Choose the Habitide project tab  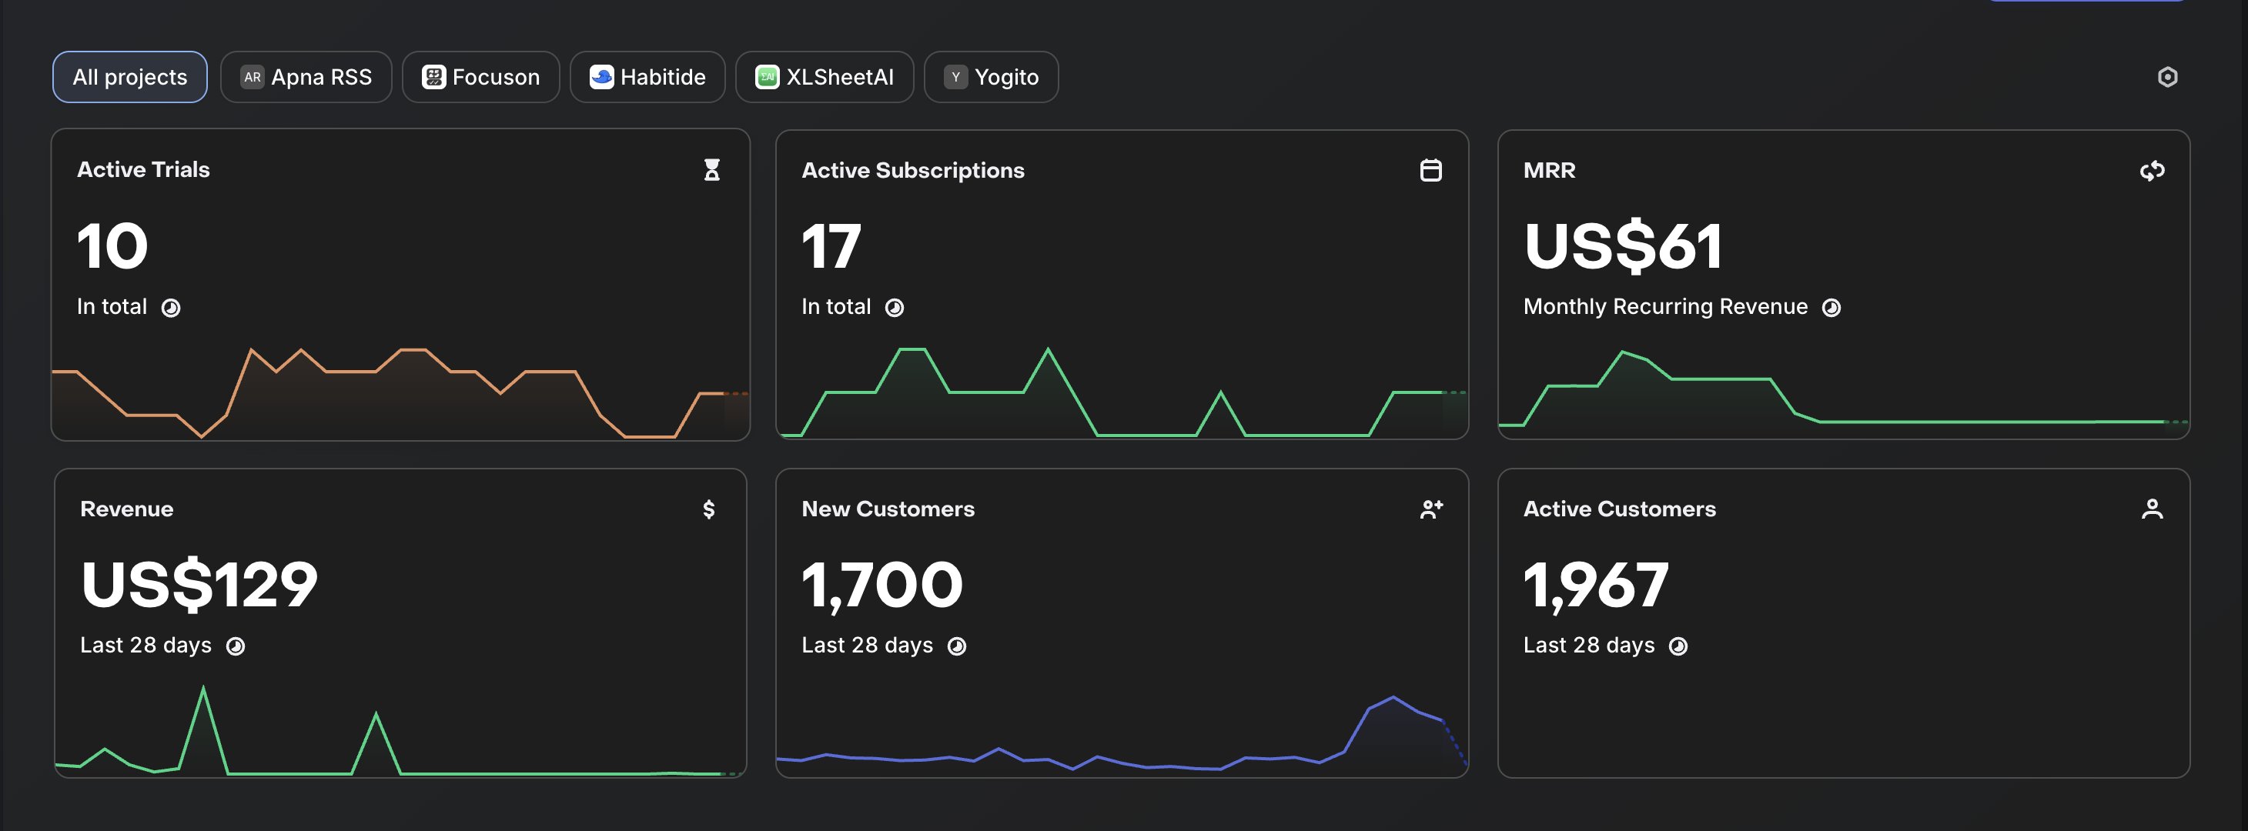(647, 77)
